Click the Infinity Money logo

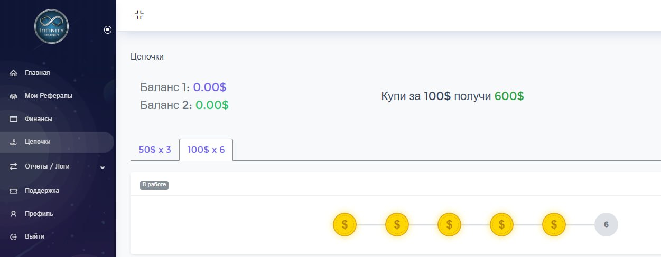pyautogui.click(x=51, y=27)
